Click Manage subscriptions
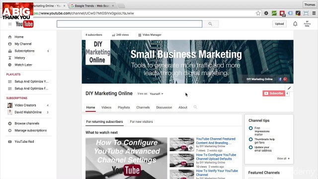This screenshot has width=318, height=179. click(x=30, y=130)
